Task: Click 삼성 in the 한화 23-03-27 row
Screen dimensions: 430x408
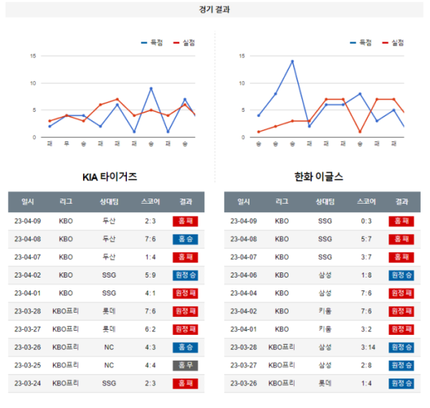Action: 325,366
